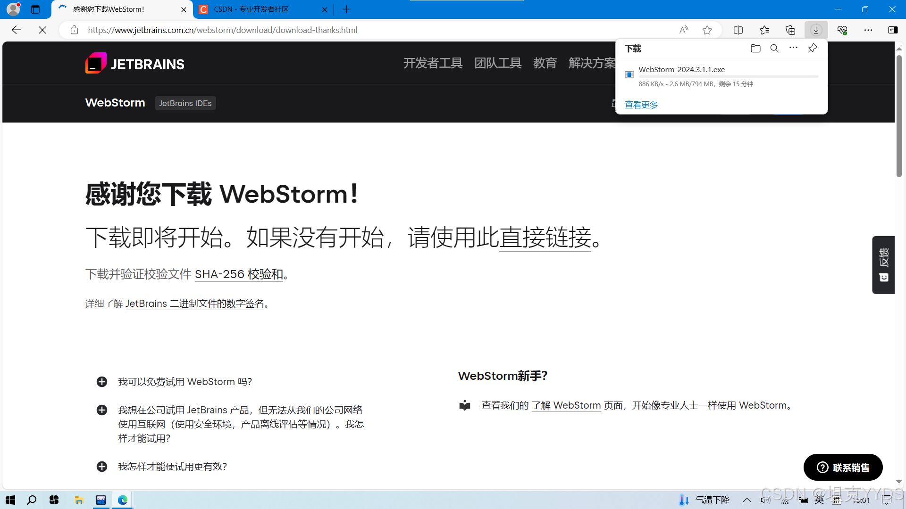Add page to favorites star icon
The width and height of the screenshot is (906, 509).
[707, 30]
